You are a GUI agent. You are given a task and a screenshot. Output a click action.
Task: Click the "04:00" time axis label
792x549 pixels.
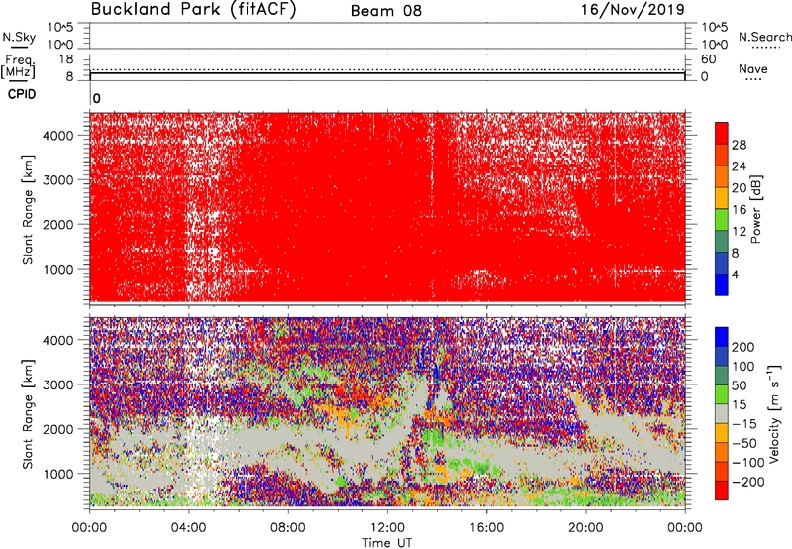pyautogui.click(x=188, y=528)
